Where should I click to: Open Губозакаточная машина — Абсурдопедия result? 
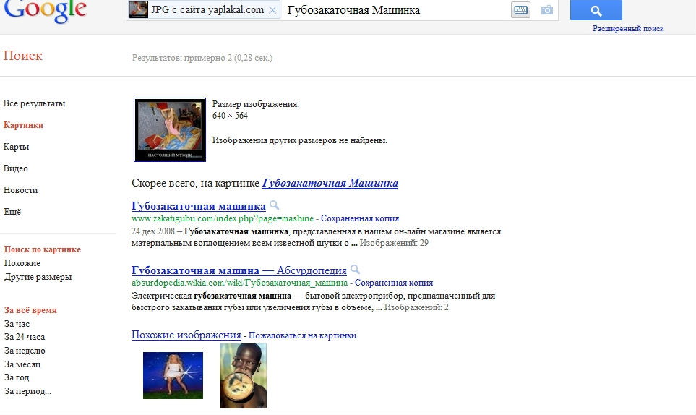(239, 270)
